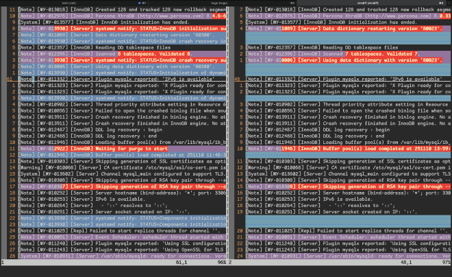Click left 'Server hostname (bind-address)' line
The image size is (452, 277).
point(122,193)
